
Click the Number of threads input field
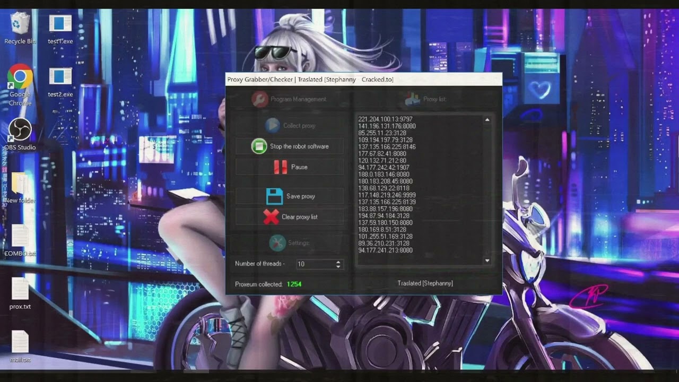point(315,264)
